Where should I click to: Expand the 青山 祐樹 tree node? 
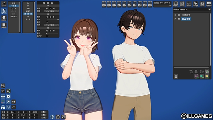175,19
